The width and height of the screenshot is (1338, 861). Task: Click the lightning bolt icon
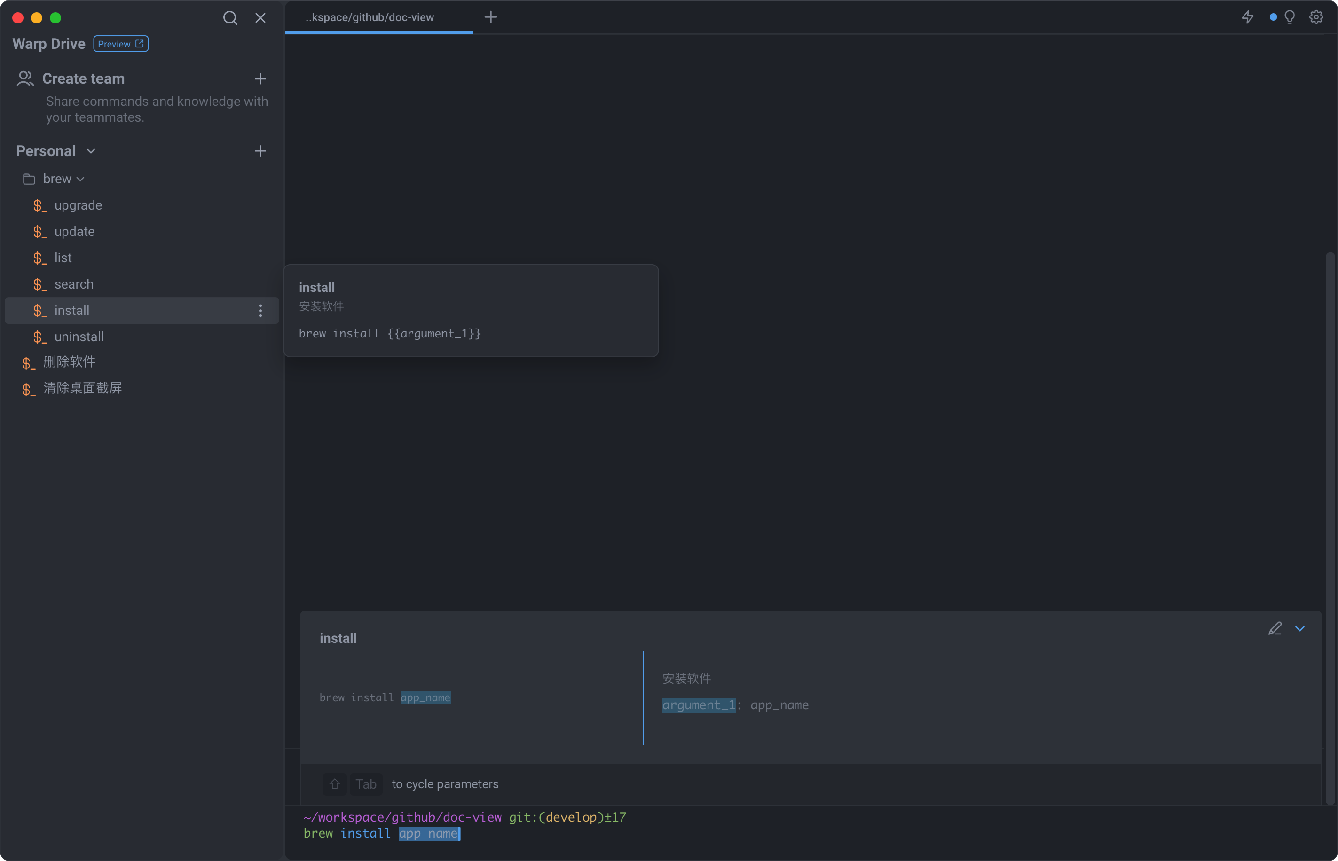[x=1247, y=17]
